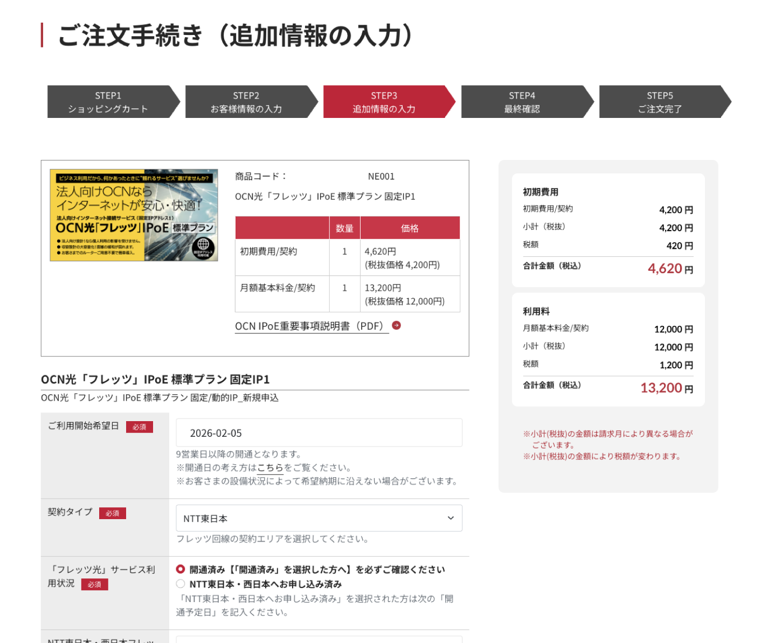Screen dimensions: 761x643
Task: Go to the STEP1 ショッピングカート step
Action: click(109, 101)
